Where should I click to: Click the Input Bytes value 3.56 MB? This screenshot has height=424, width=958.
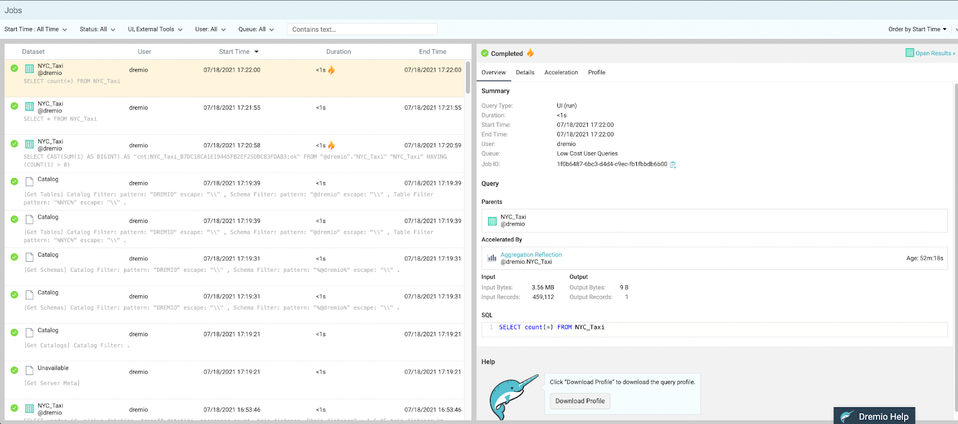pyautogui.click(x=543, y=287)
